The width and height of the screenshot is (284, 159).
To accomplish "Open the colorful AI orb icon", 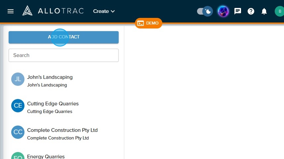I will coord(223,11).
